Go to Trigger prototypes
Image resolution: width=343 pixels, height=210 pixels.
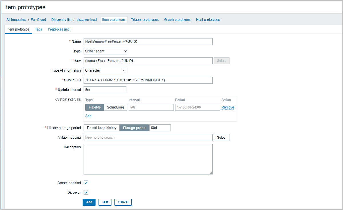[145, 20]
